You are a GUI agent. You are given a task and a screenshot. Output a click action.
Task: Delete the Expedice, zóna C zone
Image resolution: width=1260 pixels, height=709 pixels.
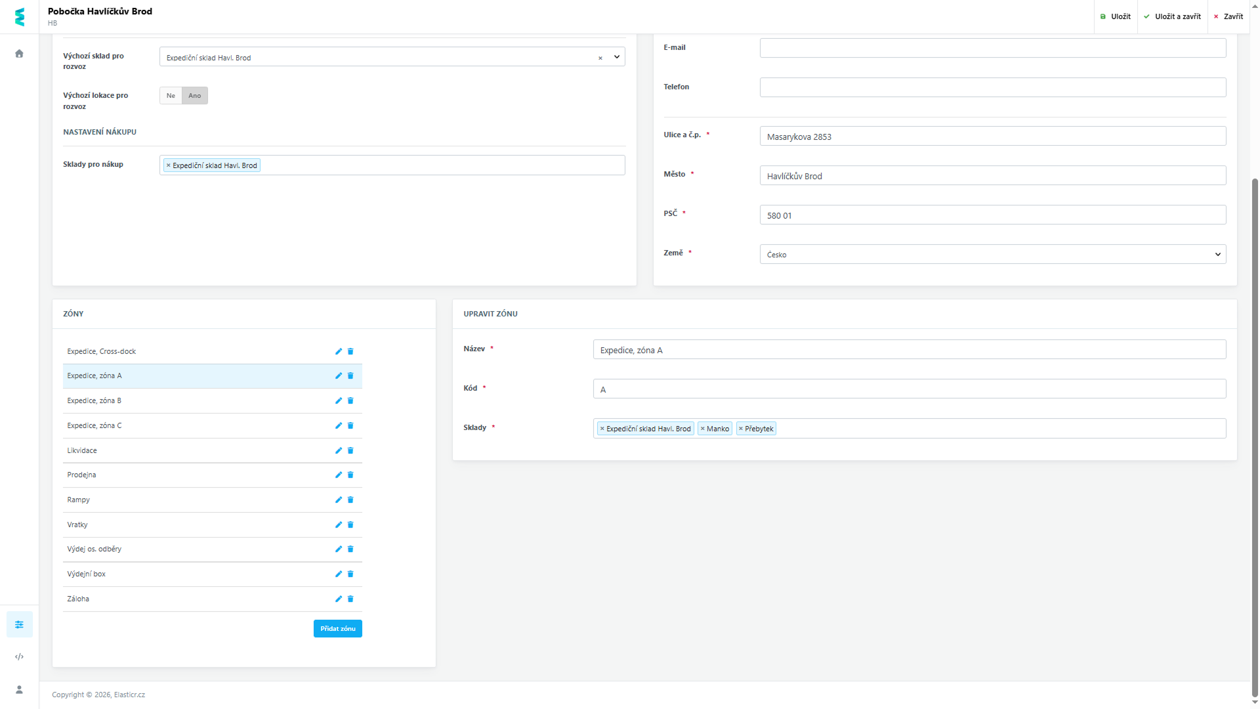[350, 426]
